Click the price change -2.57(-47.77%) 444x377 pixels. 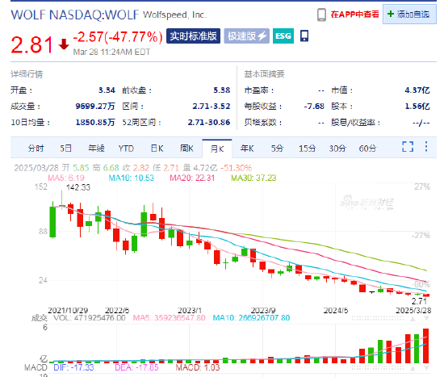(x=118, y=37)
